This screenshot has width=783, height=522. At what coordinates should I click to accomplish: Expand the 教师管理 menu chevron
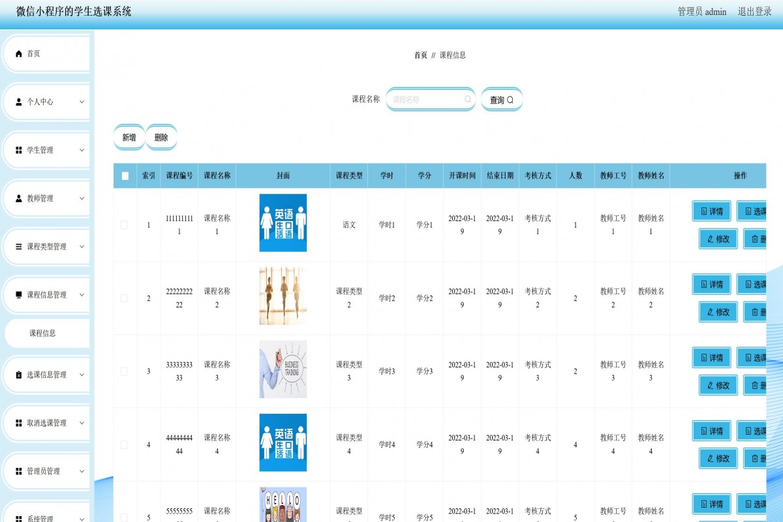(82, 198)
